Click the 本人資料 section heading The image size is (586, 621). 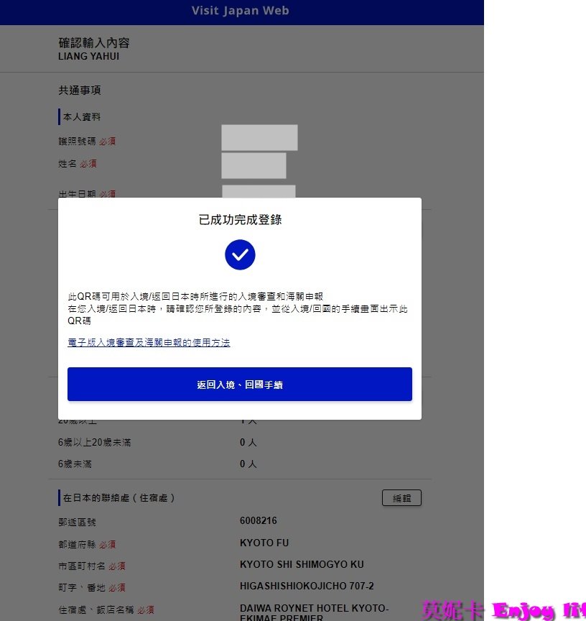coord(82,116)
